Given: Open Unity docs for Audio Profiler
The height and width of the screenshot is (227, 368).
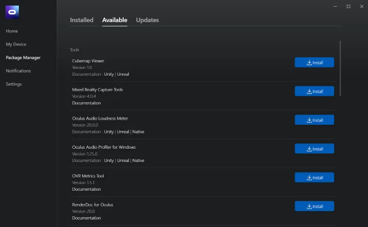Looking at the screenshot, I should (109, 161).
